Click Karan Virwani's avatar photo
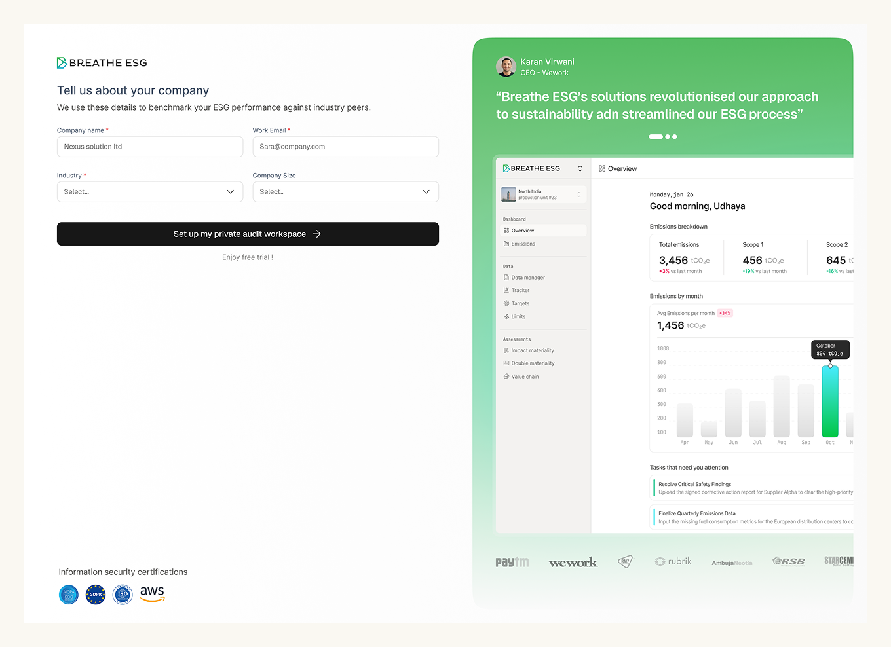Viewport: 891px width, 647px height. pos(506,67)
